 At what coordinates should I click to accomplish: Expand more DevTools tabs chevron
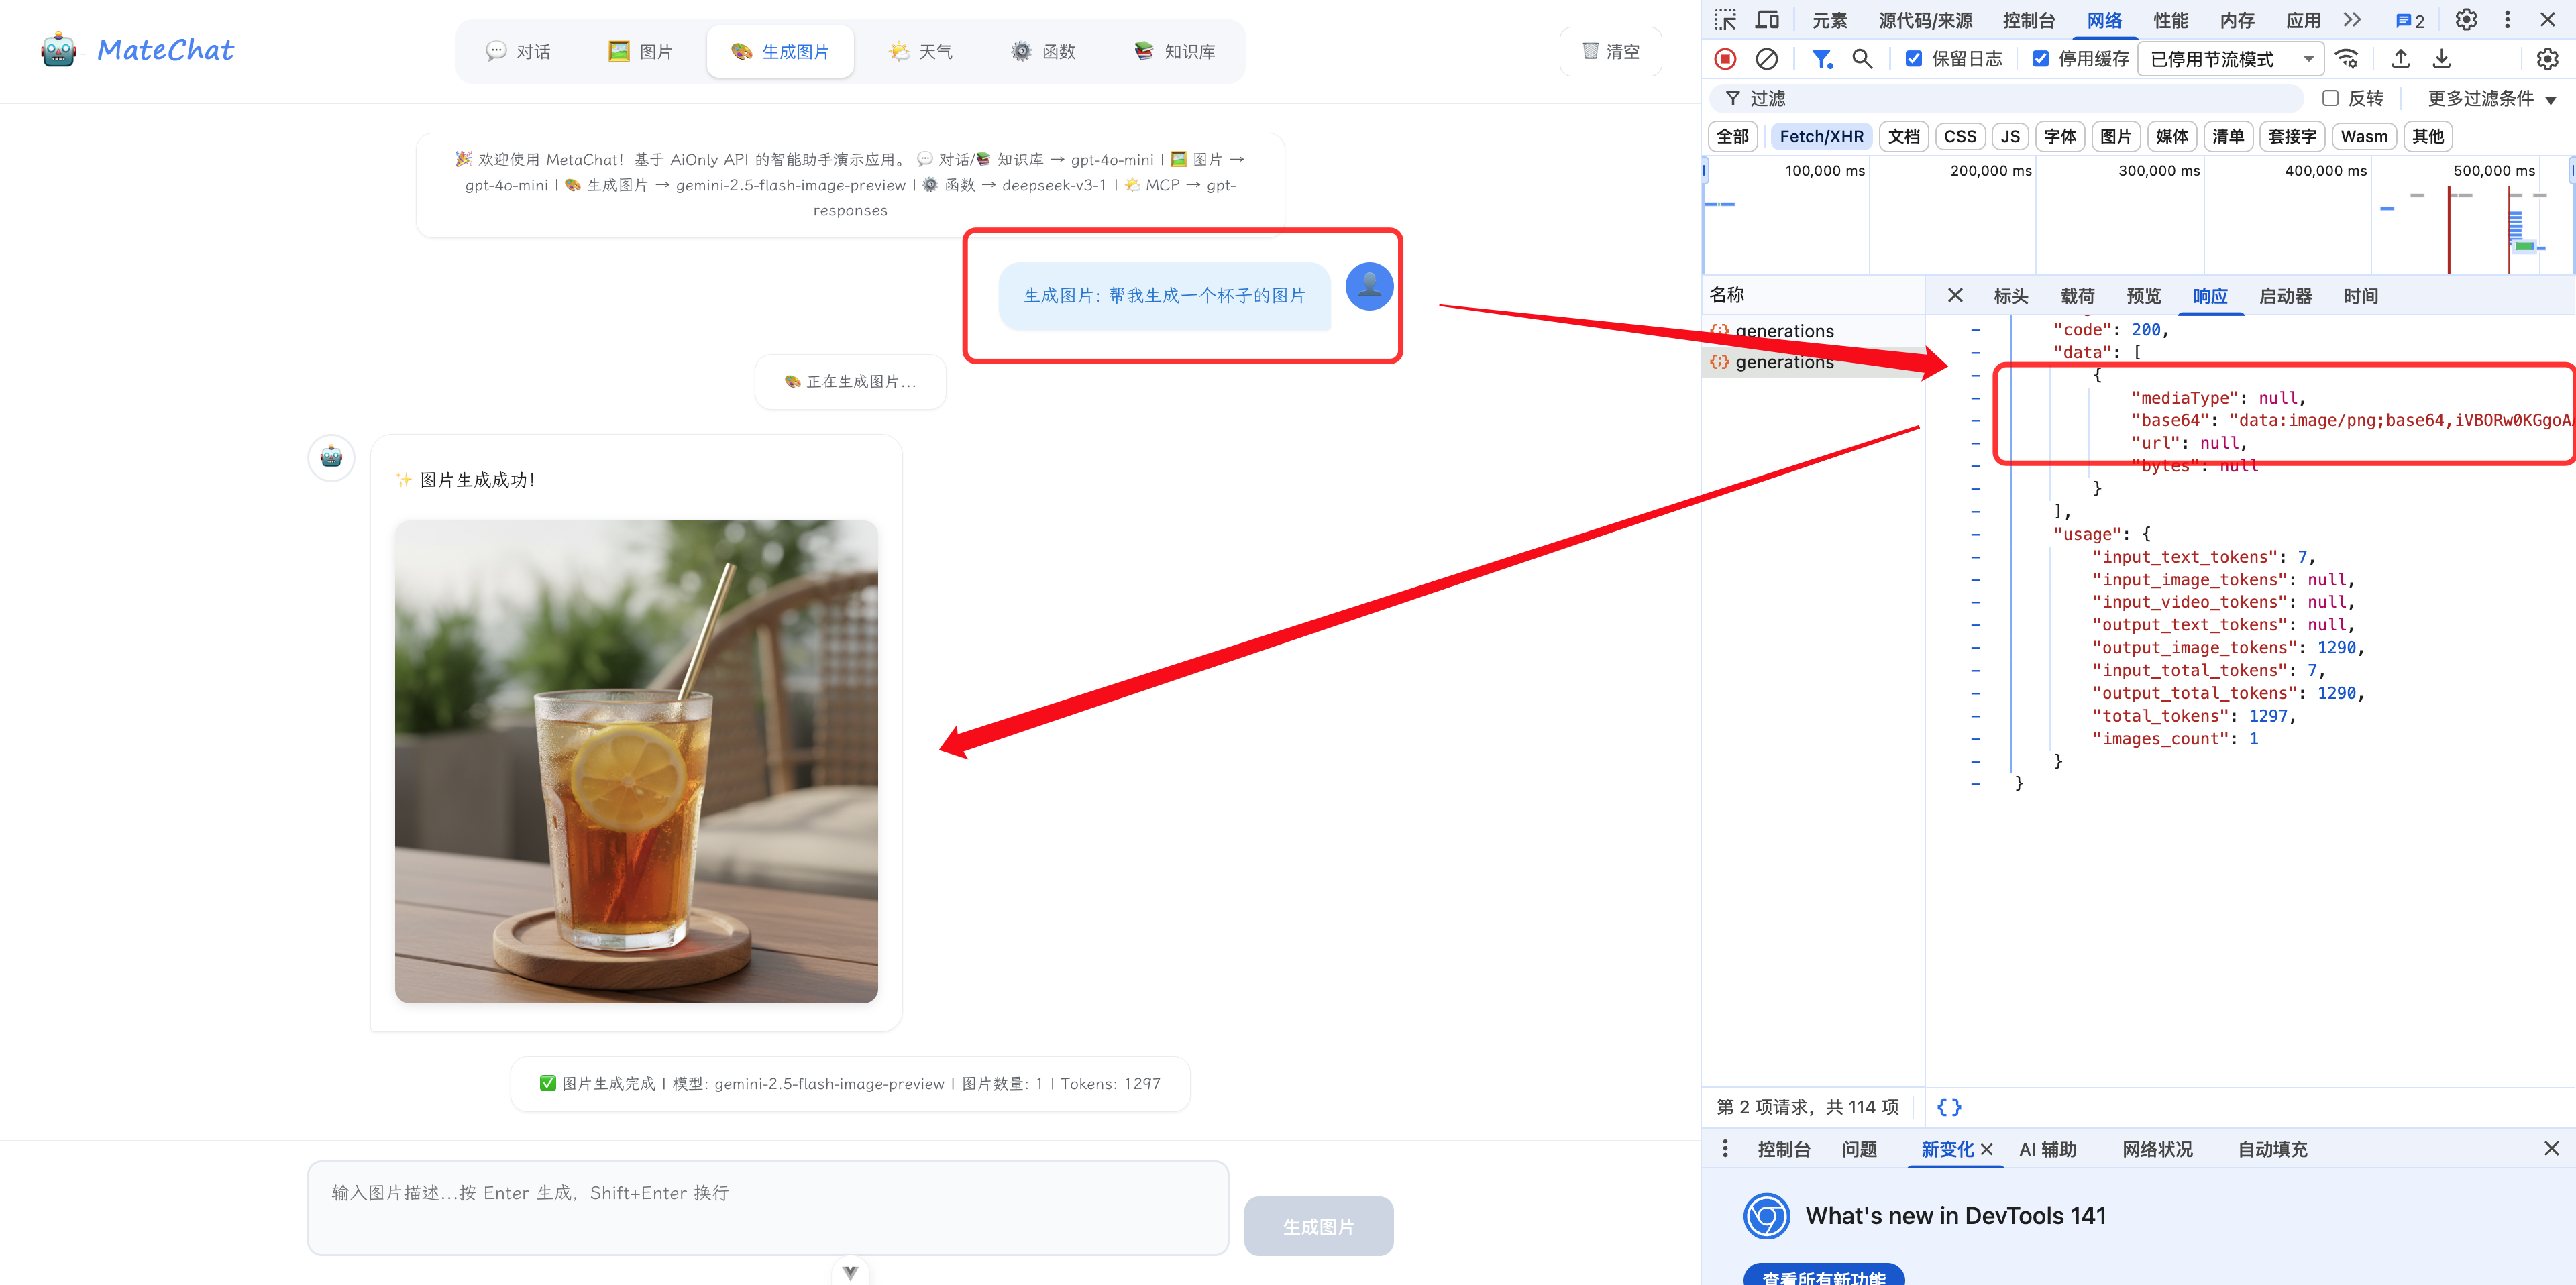click(2352, 20)
